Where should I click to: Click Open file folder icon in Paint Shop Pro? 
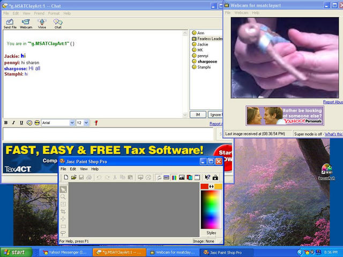[x=73, y=177]
